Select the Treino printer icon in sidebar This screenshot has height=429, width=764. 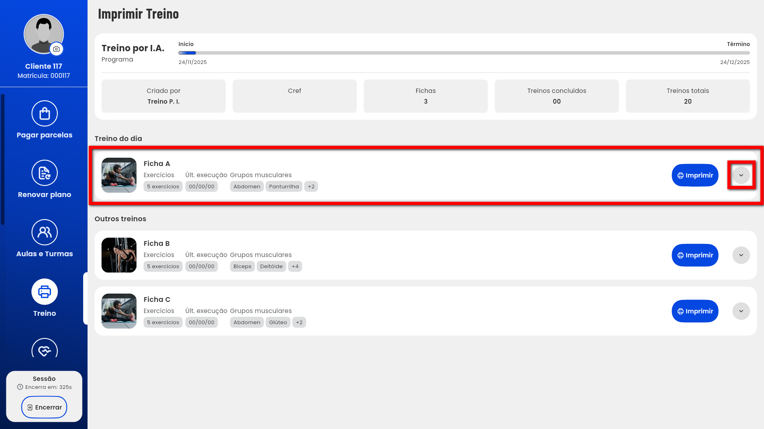click(45, 292)
